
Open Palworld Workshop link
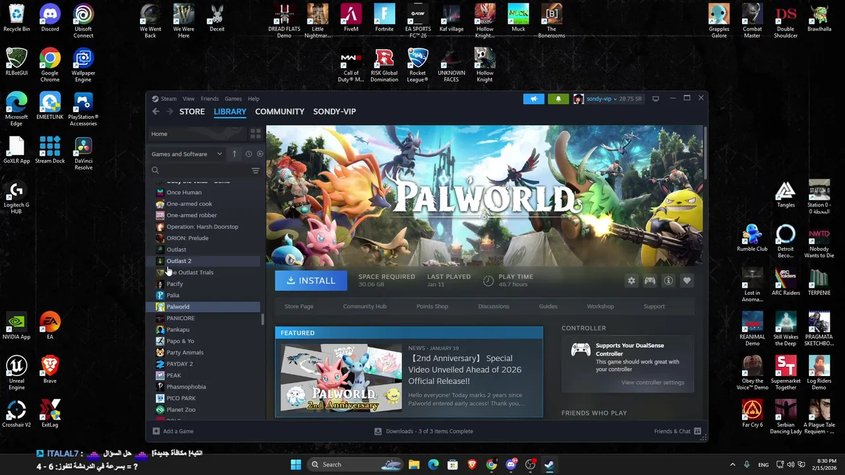[x=600, y=306]
